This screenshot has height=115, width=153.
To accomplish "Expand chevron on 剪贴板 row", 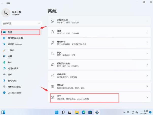I will (147, 86).
